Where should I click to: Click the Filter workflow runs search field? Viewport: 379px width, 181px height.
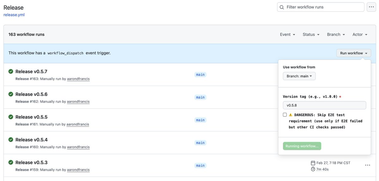321,7
